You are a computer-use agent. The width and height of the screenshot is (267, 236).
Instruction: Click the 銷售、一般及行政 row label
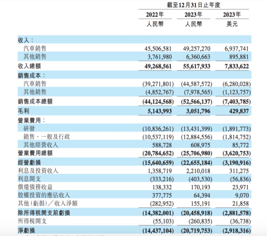pyautogui.click(x=47, y=137)
